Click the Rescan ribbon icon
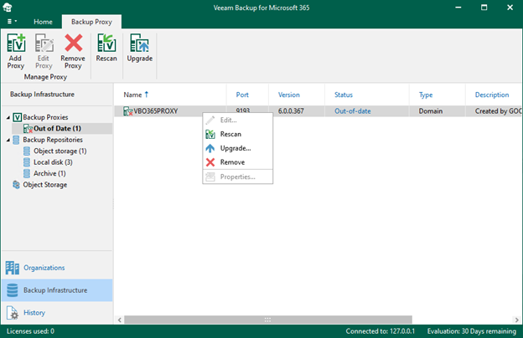 (x=106, y=43)
